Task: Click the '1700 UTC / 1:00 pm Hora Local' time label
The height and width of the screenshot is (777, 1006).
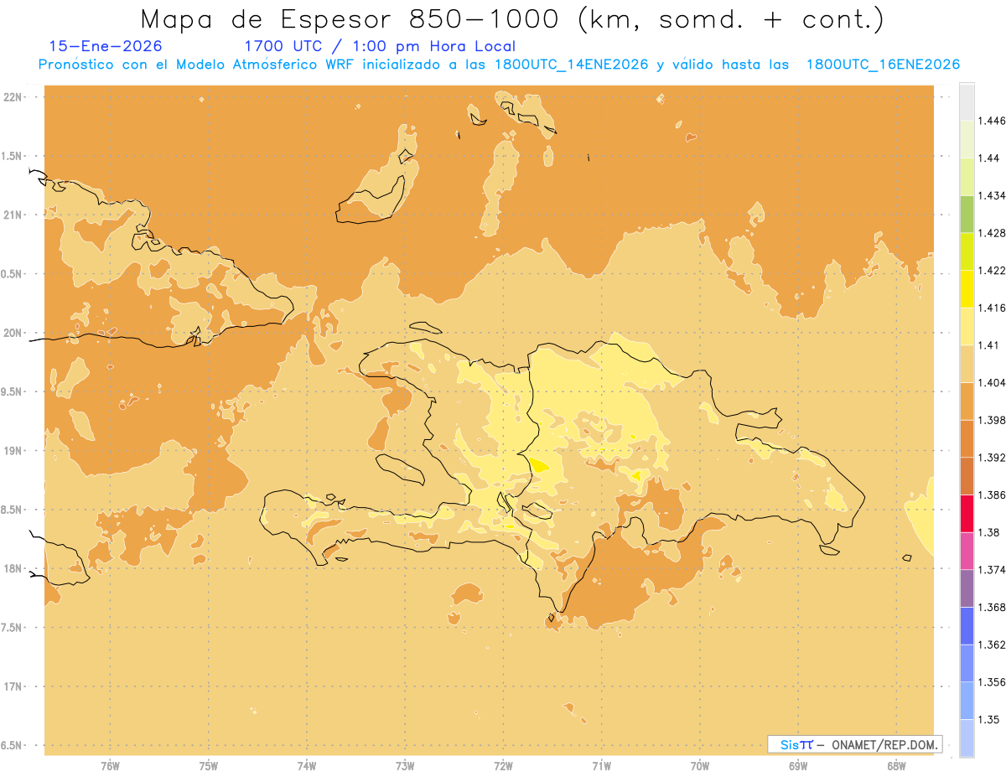Action: tap(380, 46)
